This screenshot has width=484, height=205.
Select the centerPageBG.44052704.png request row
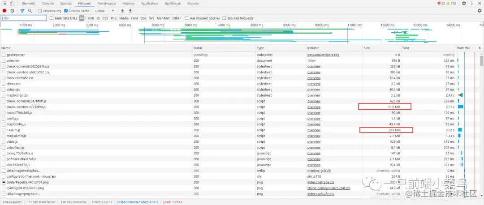239,182
